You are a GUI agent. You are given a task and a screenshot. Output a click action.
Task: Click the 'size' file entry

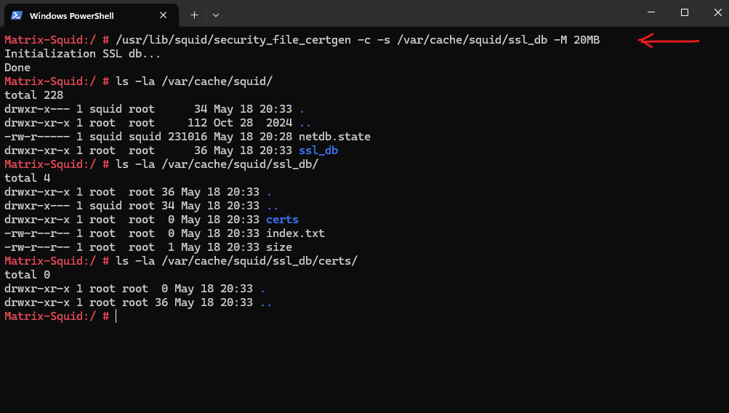click(x=279, y=247)
